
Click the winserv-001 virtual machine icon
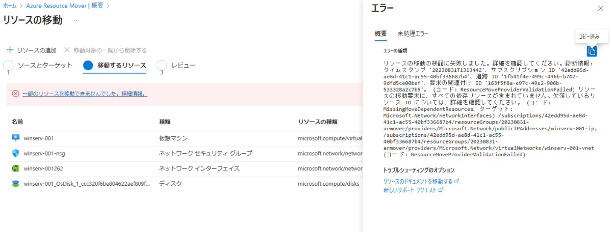(15, 138)
